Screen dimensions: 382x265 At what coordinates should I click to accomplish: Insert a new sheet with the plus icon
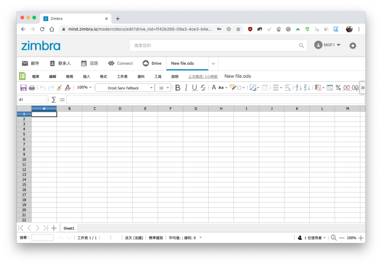point(54,228)
